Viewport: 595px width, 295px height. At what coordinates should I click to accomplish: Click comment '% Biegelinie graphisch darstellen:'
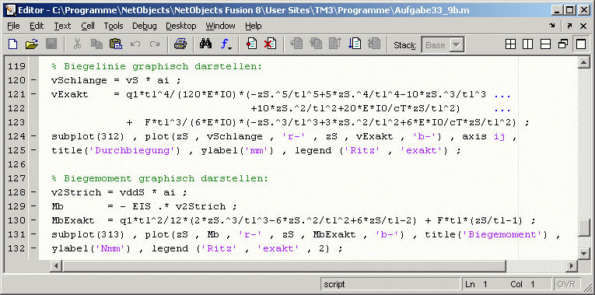[x=156, y=66]
